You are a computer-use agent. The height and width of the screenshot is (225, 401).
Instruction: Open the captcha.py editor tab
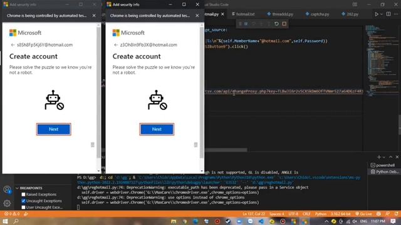318,14
